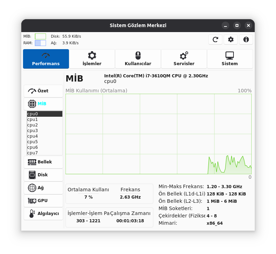
Task: Select the MİB section in the sidebar
Action: 43,104
